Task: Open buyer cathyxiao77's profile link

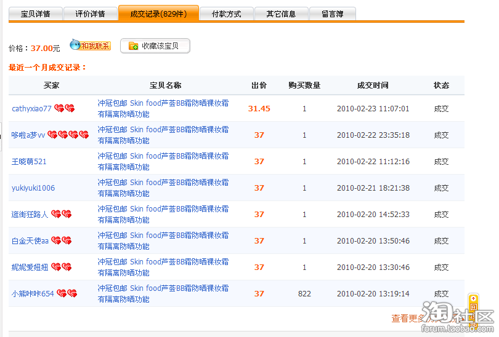Action: [x=31, y=109]
